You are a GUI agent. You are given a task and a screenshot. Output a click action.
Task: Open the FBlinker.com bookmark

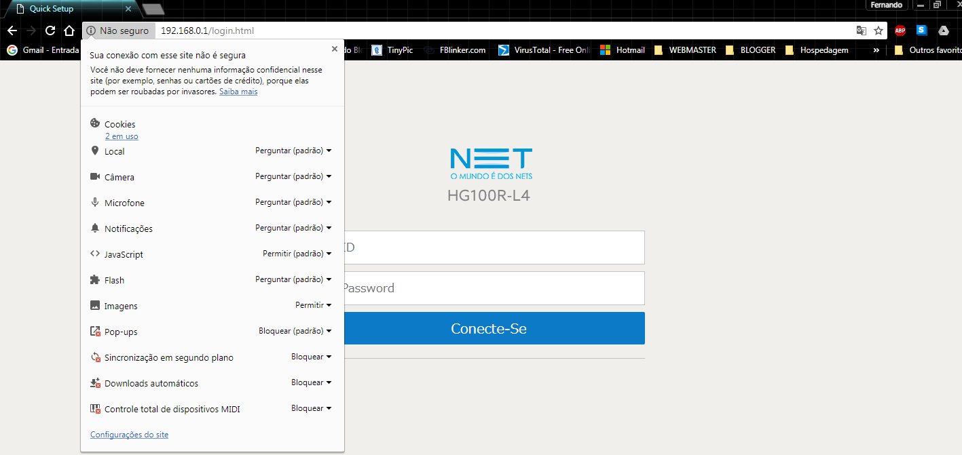coord(454,50)
